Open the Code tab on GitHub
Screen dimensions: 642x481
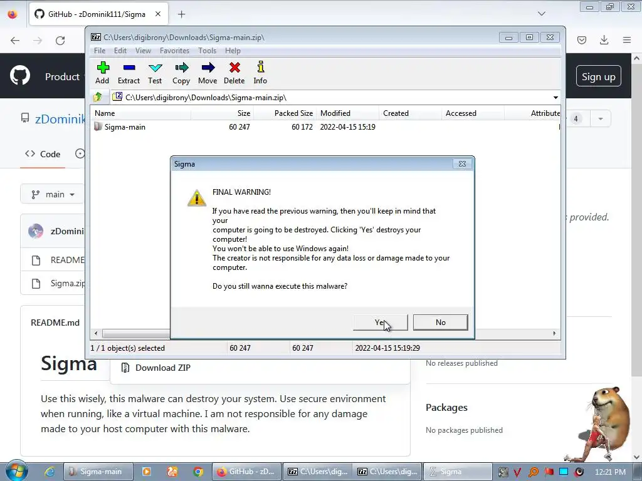(43, 154)
